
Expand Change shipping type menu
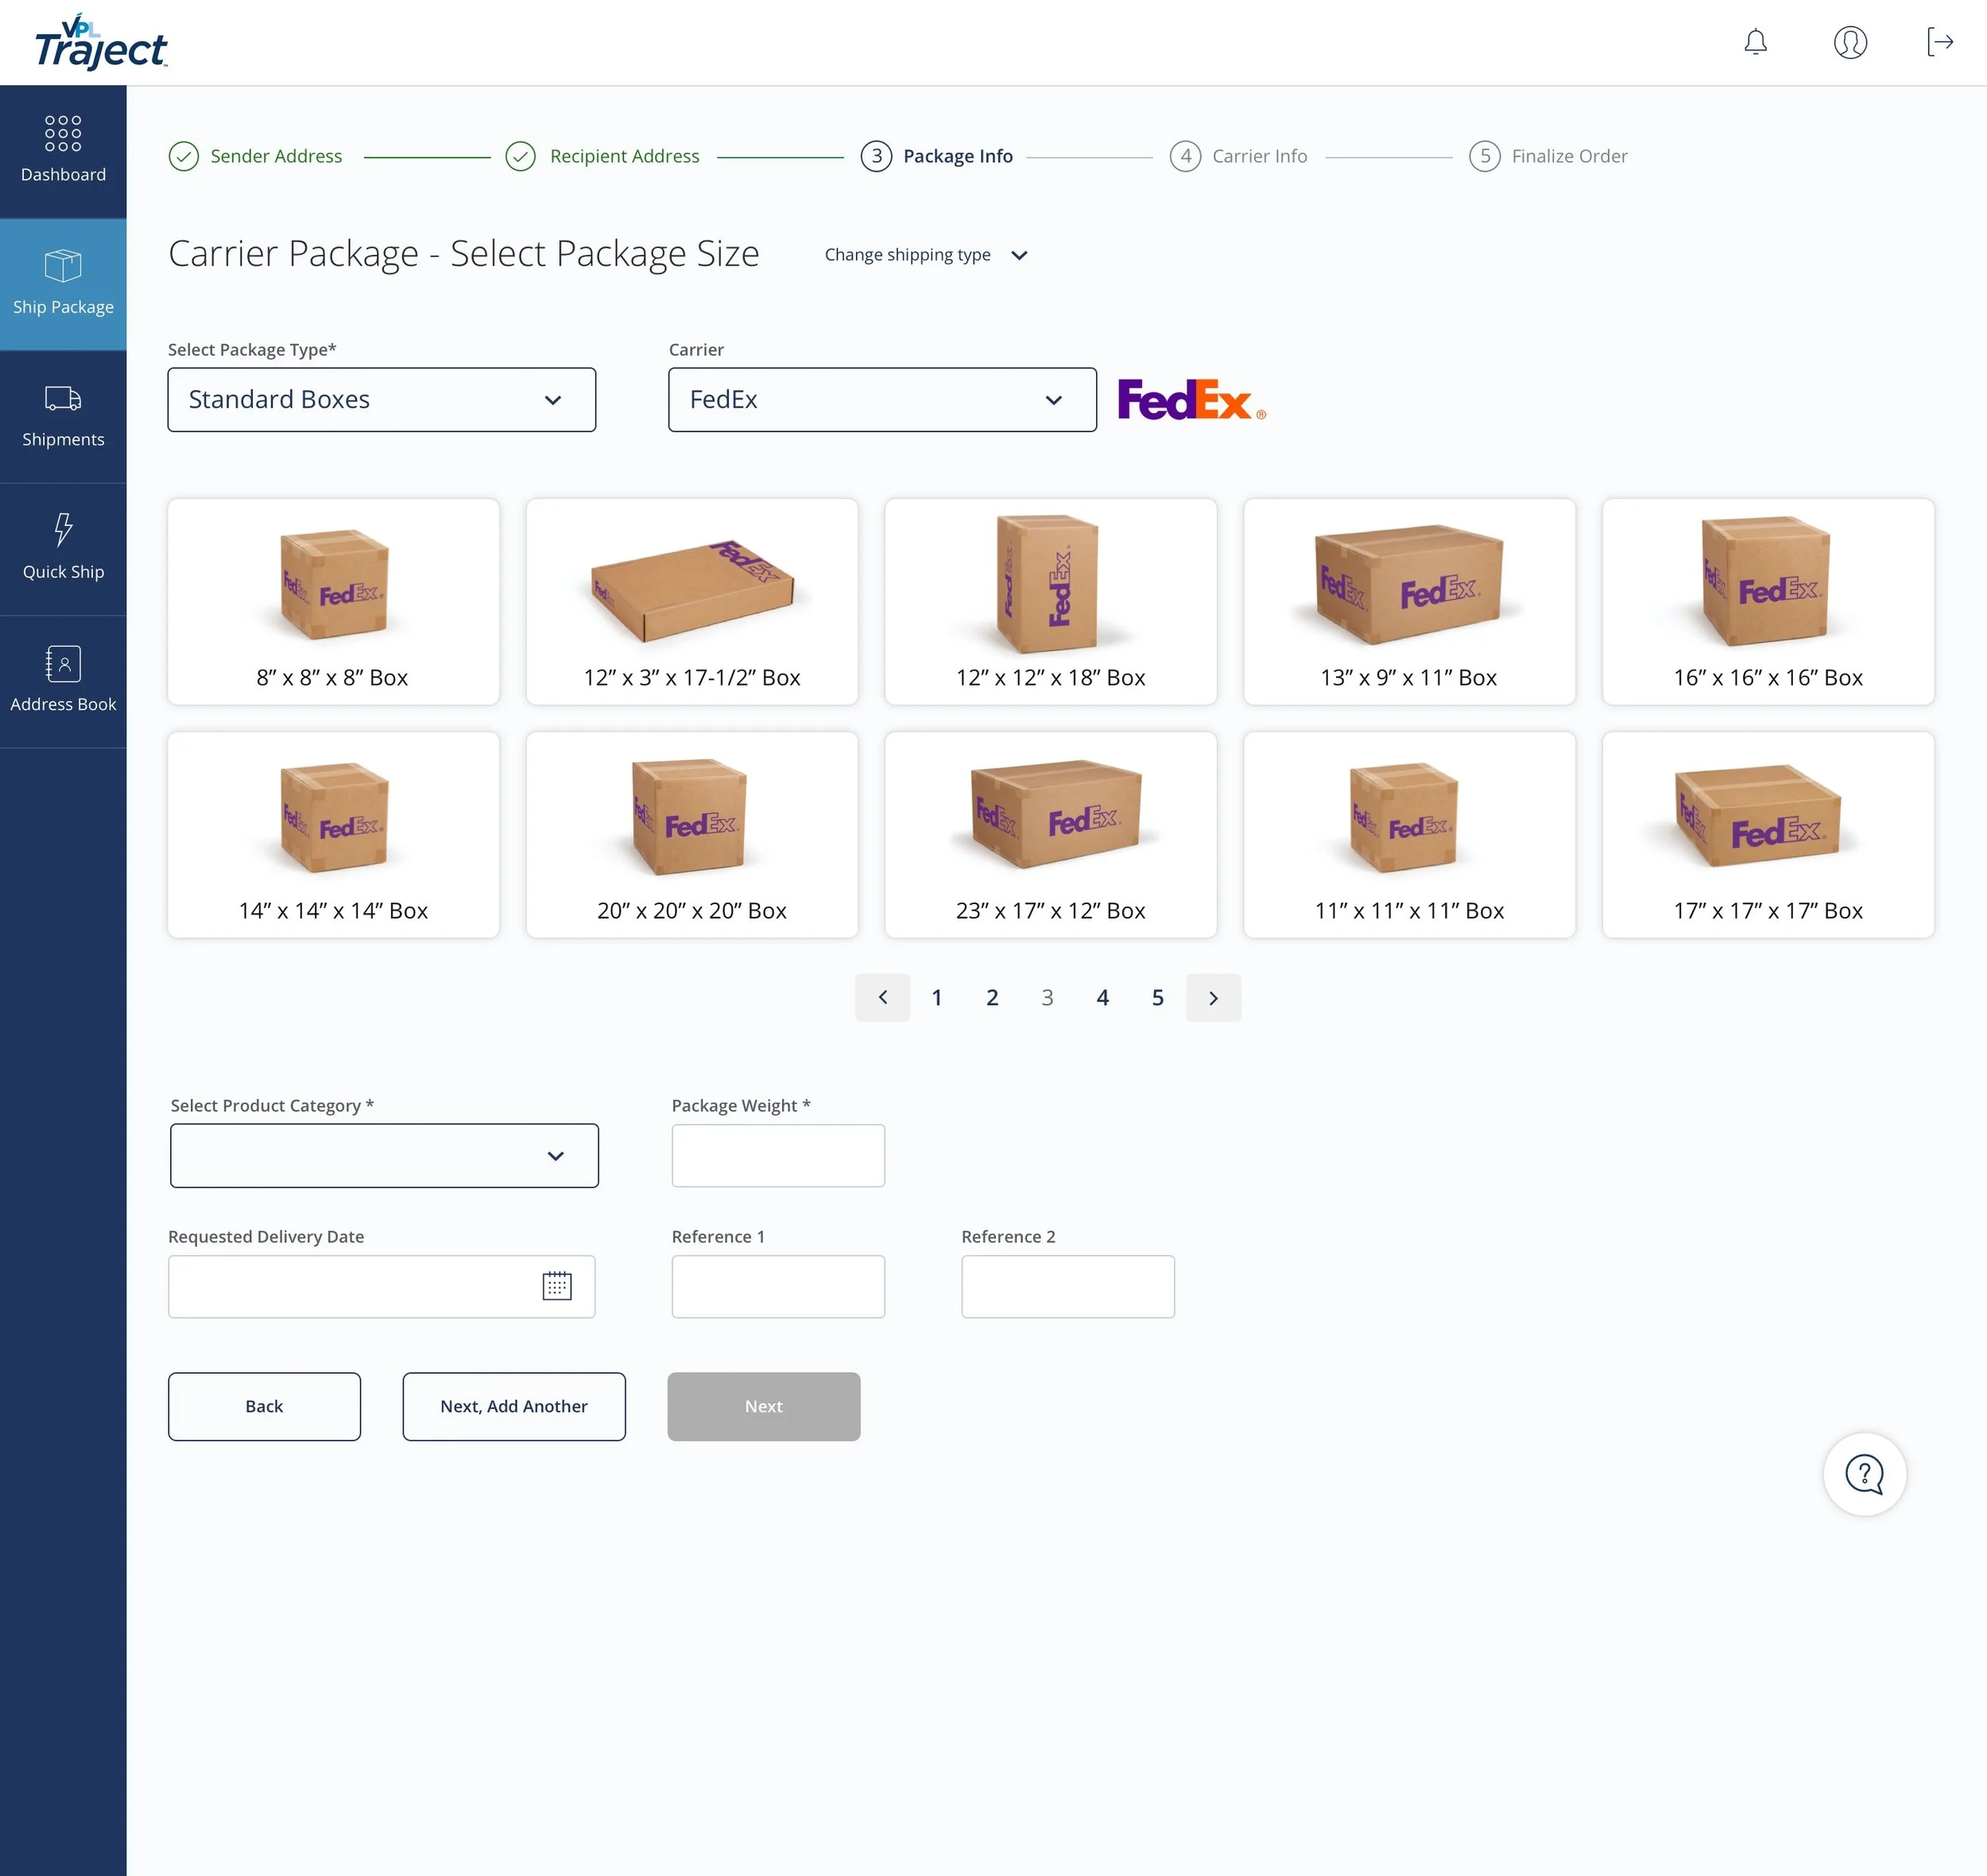[925, 255]
